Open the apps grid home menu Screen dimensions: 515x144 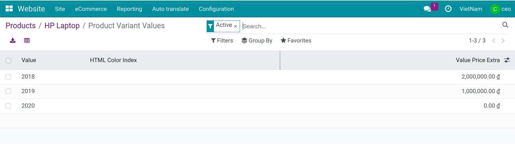pyautogui.click(x=9, y=9)
